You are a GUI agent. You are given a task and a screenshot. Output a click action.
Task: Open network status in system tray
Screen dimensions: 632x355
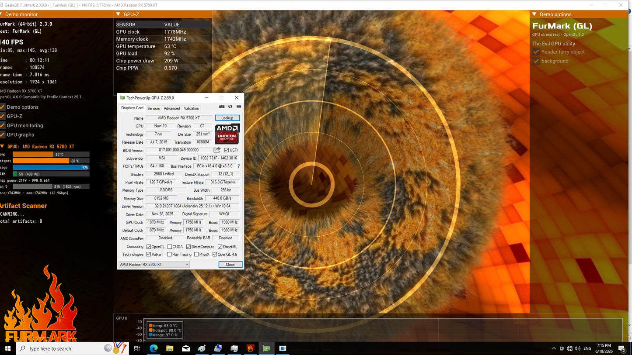[570, 348]
